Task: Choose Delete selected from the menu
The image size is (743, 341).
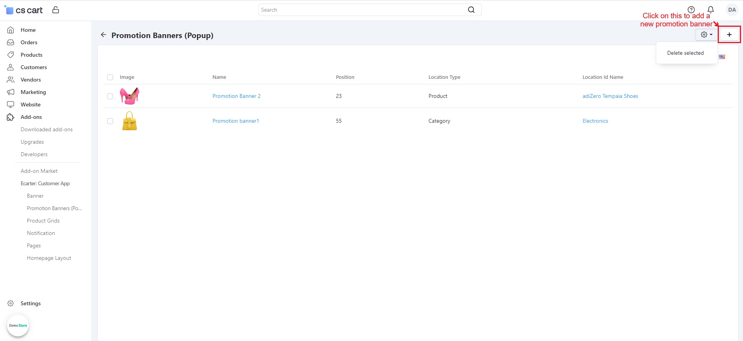Action: 685,53
